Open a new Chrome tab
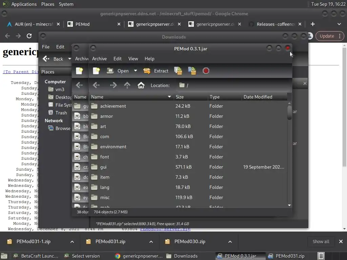The width and height of the screenshot is (347, 260). pyautogui.click(x=313, y=24)
